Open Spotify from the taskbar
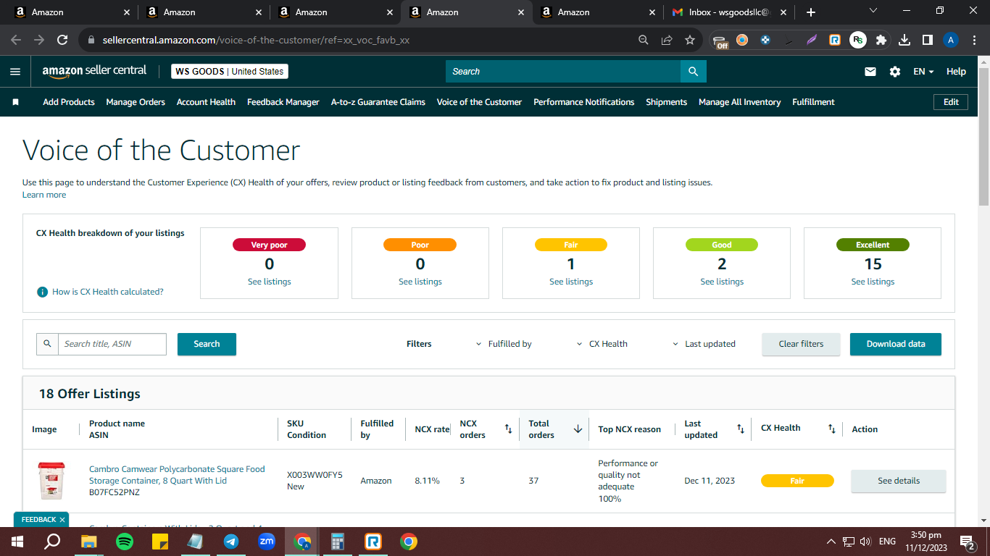The height and width of the screenshot is (556, 990). pos(125,542)
